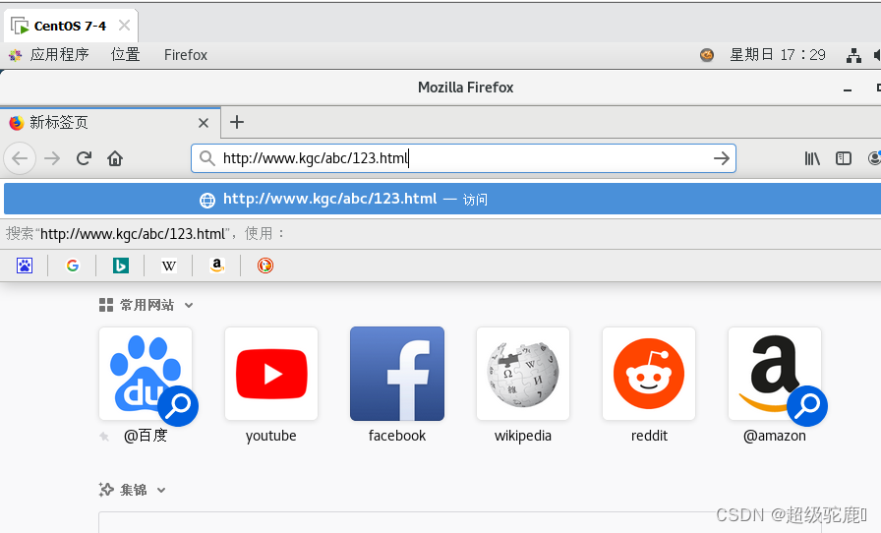Open the Firefox menu in top panel
The image size is (881, 533).
click(186, 54)
